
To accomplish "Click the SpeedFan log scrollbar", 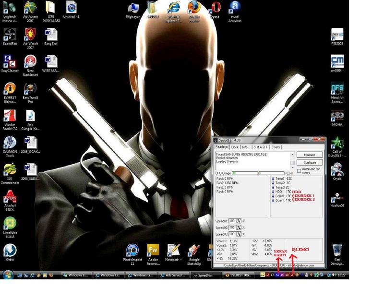I will point(292,161).
